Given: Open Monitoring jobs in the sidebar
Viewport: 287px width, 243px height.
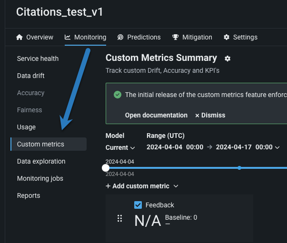Looking at the screenshot, I should [x=40, y=178].
